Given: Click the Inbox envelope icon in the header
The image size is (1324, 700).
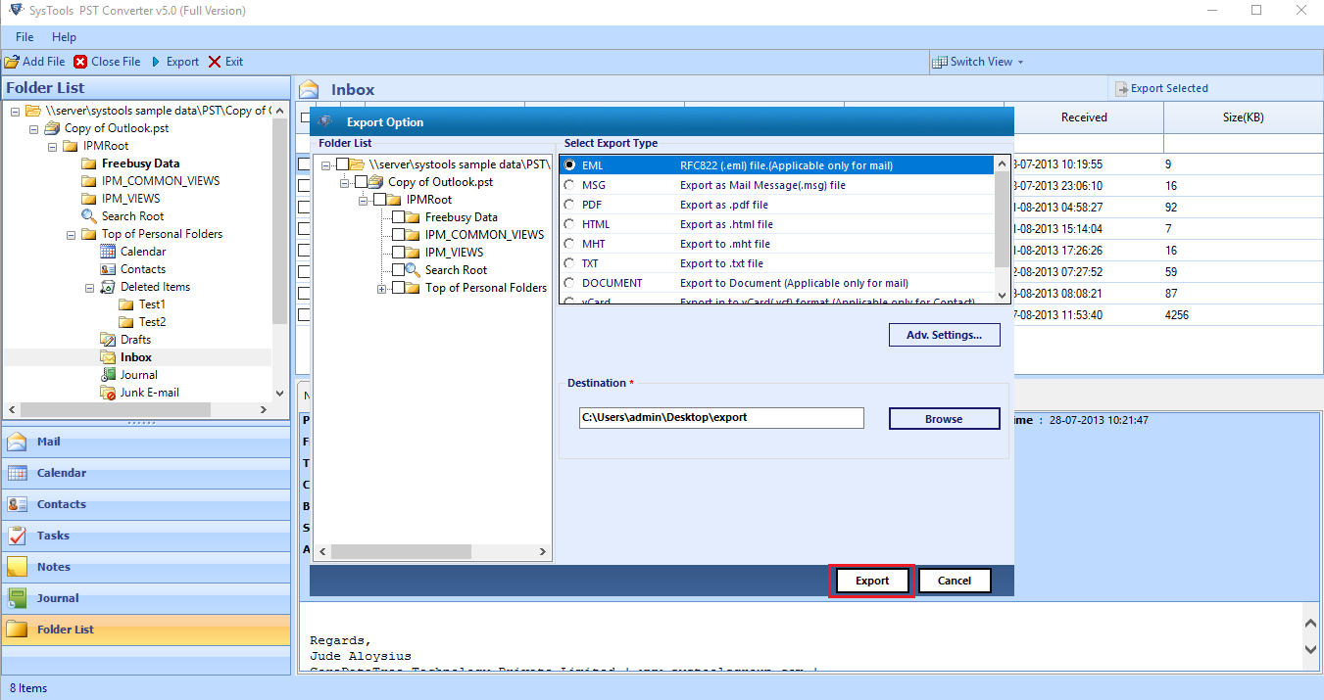Looking at the screenshot, I should (x=310, y=89).
